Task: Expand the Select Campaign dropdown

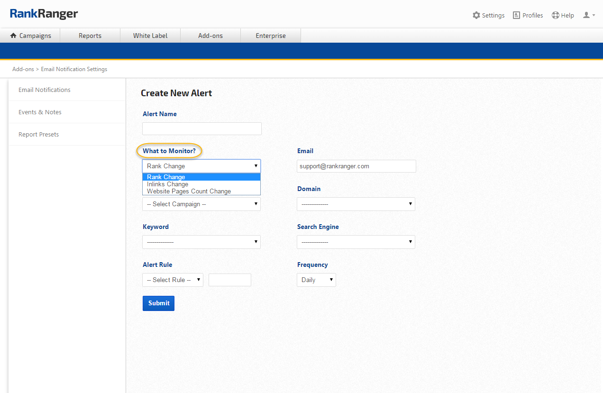Action: coord(201,204)
